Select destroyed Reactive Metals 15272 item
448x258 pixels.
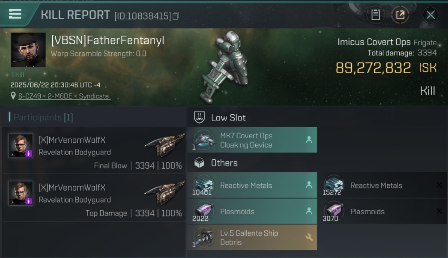[383, 185]
